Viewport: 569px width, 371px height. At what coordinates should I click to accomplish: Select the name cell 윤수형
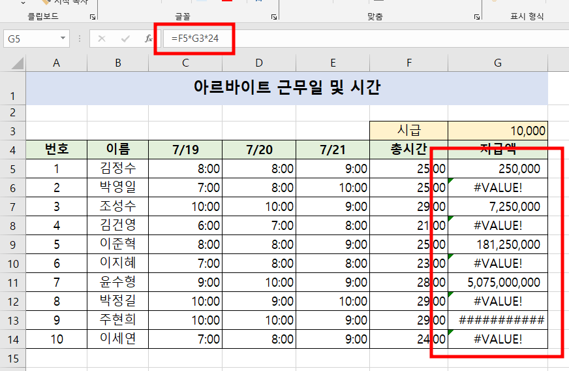pos(118,282)
